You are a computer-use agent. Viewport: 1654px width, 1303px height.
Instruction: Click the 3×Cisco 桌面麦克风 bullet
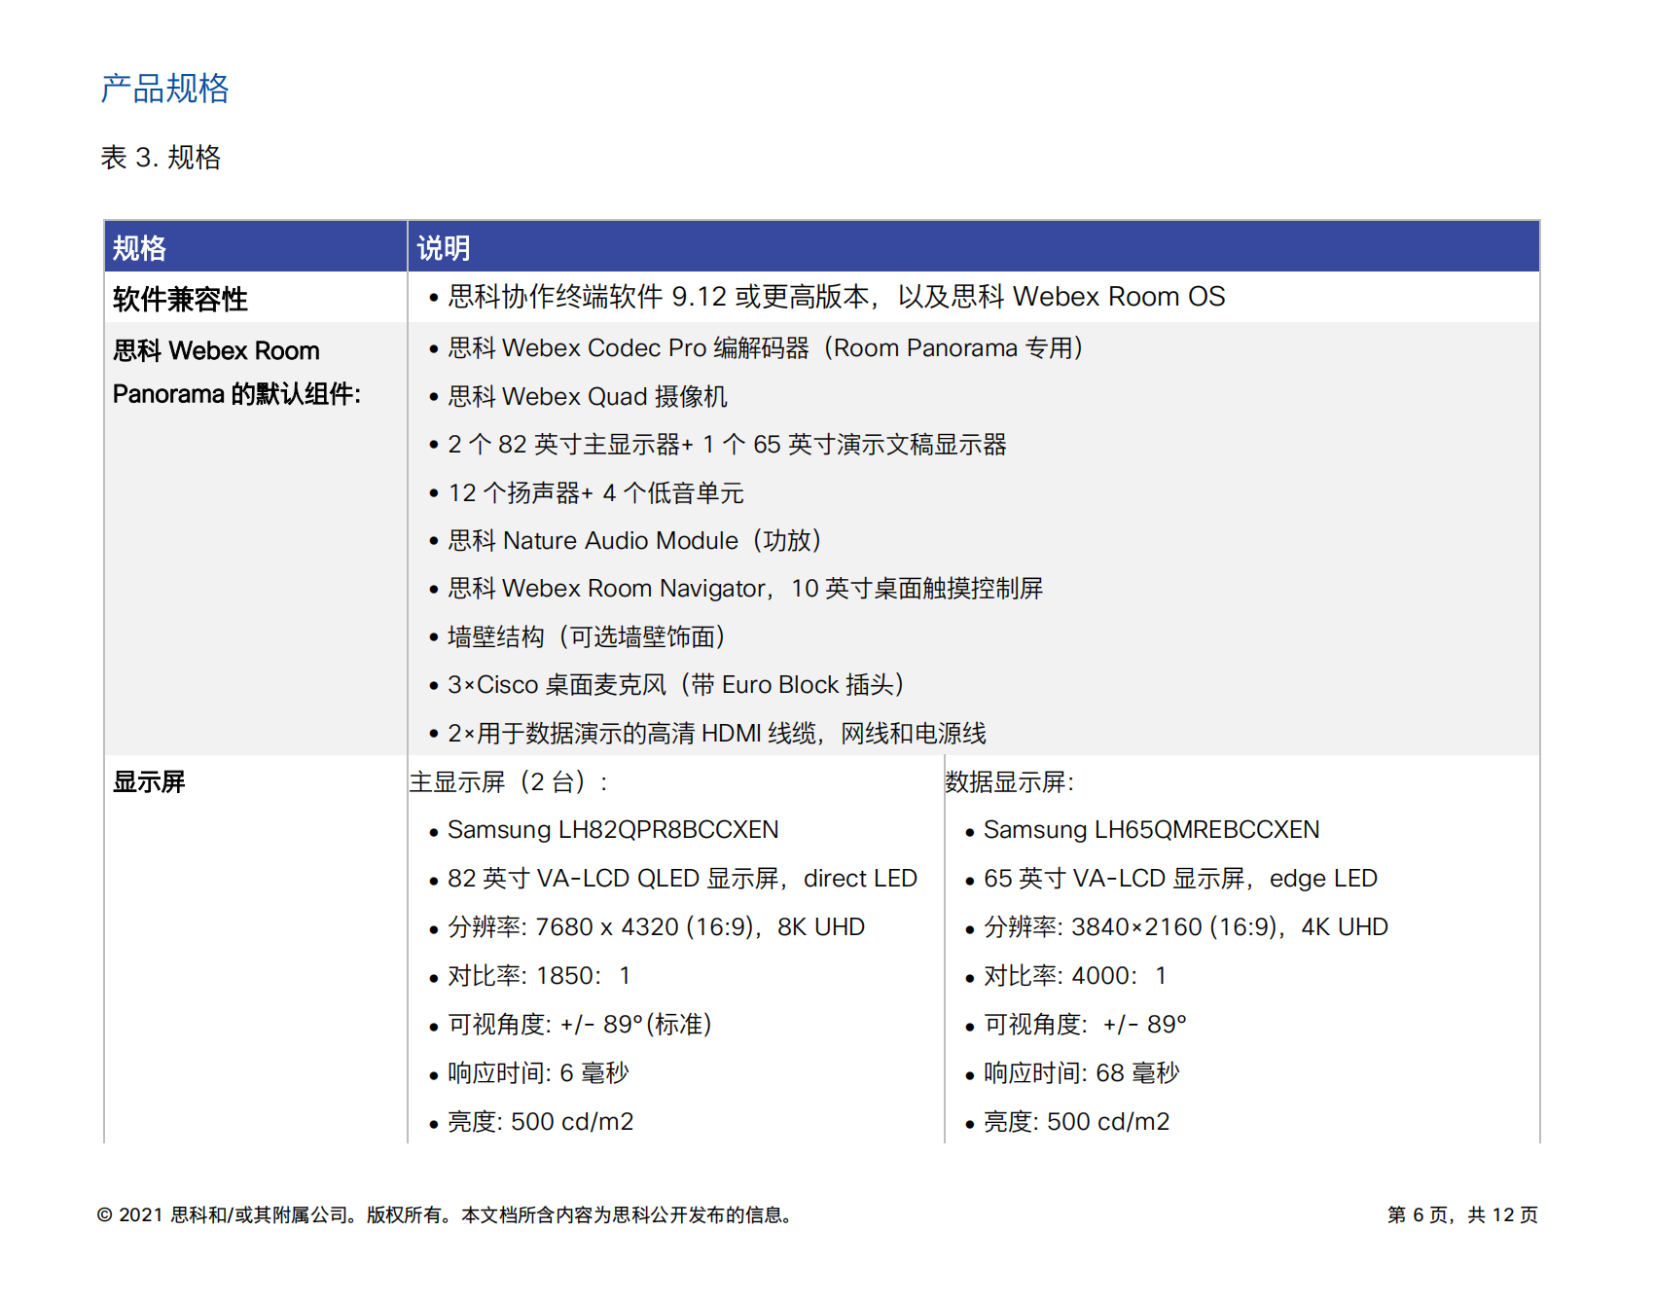pyautogui.click(x=677, y=685)
